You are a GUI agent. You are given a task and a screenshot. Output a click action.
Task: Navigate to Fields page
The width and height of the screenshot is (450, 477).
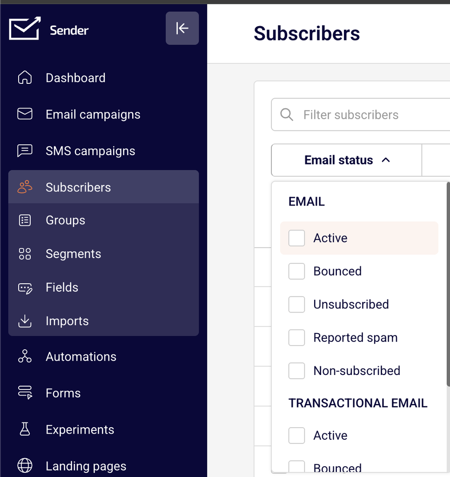(x=103, y=287)
